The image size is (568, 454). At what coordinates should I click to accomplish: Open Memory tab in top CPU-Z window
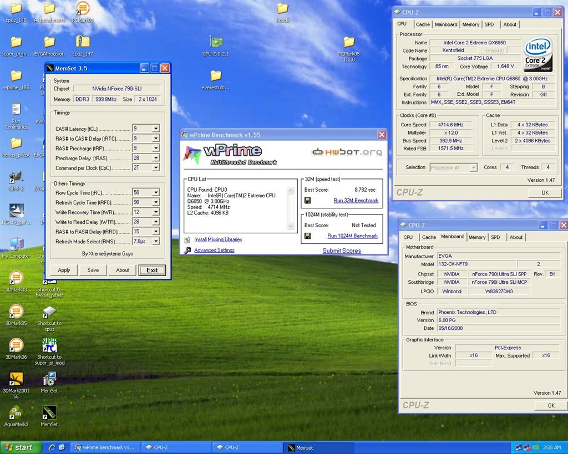pyautogui.click(x=470, y=24)
